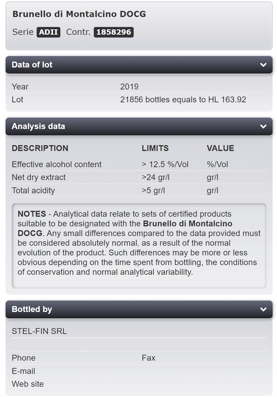The image size is (277, 397).
Task: Collapse Analysis data chevron arrow
Action: [263, 126]
